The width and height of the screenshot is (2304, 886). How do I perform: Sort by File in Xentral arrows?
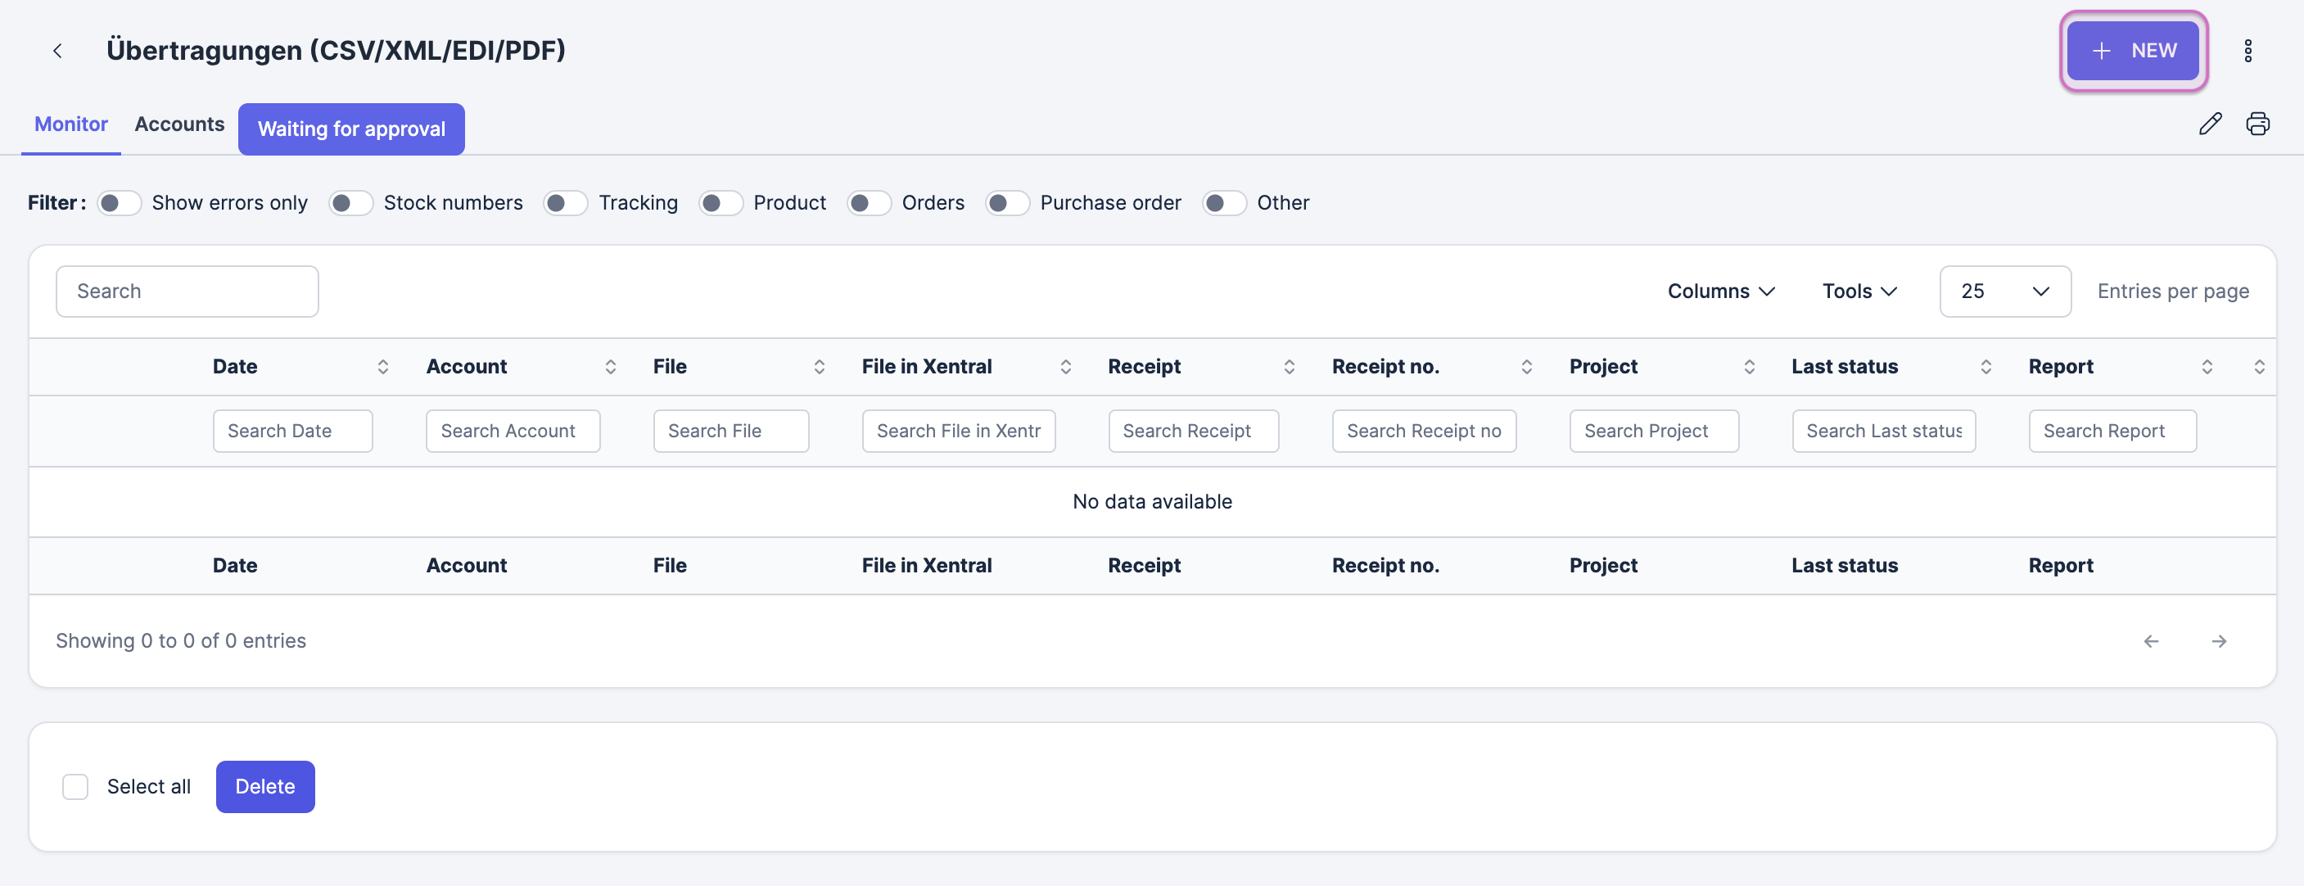1065,367
